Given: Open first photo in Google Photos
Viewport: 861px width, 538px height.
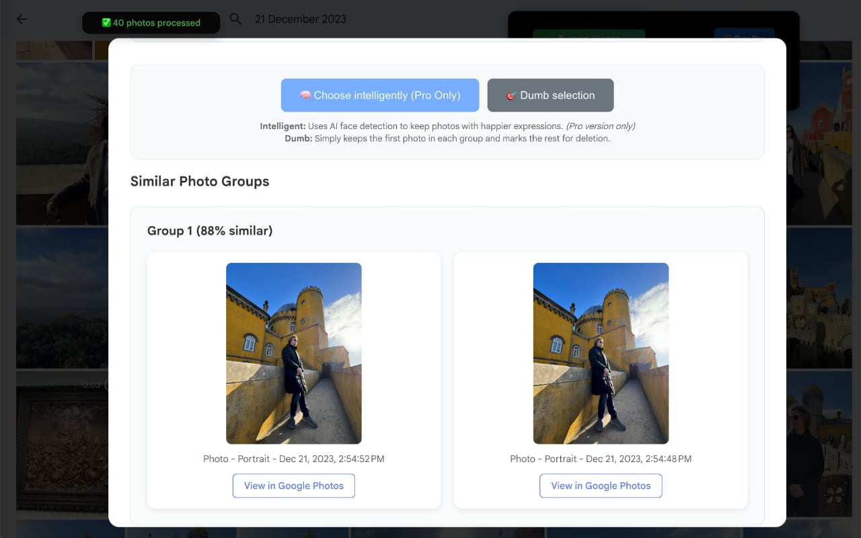Looking at the screenshot, I should click(x=293, y=486).
